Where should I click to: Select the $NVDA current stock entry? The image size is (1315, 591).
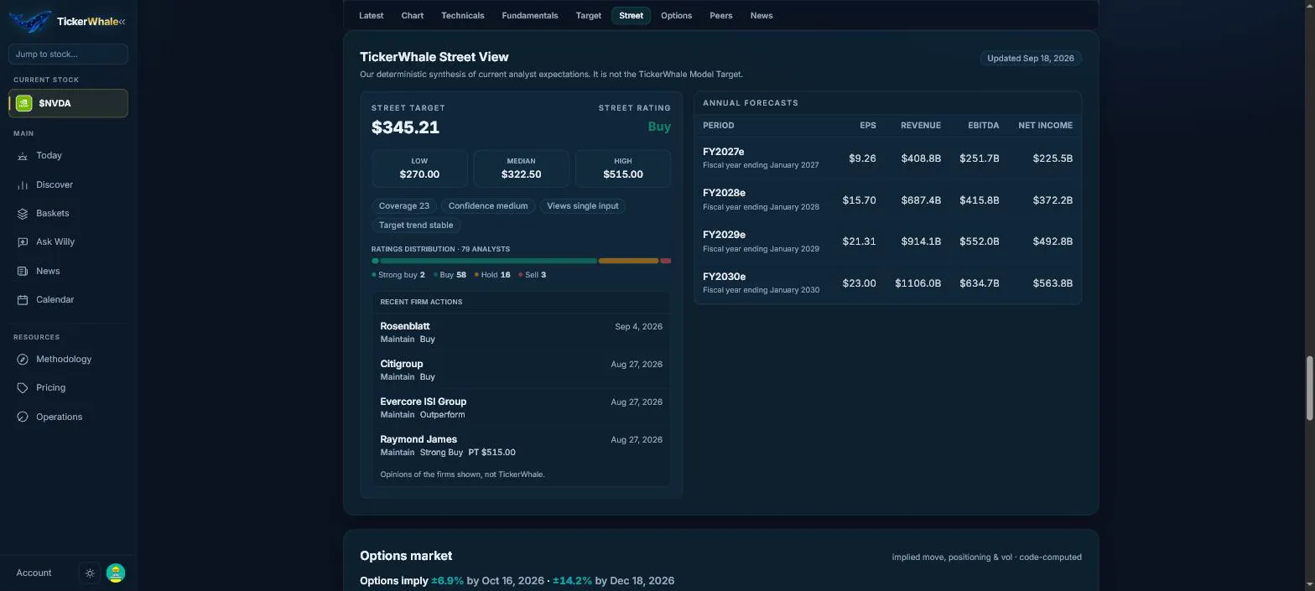pos(68,103)
